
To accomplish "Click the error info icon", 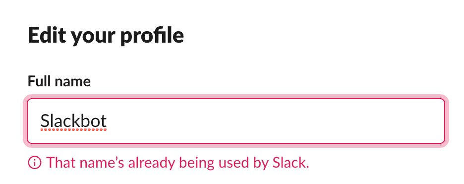I will [35, 162].
